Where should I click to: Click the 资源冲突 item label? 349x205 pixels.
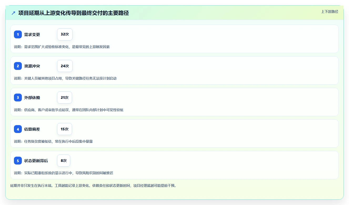coord(32,66)
